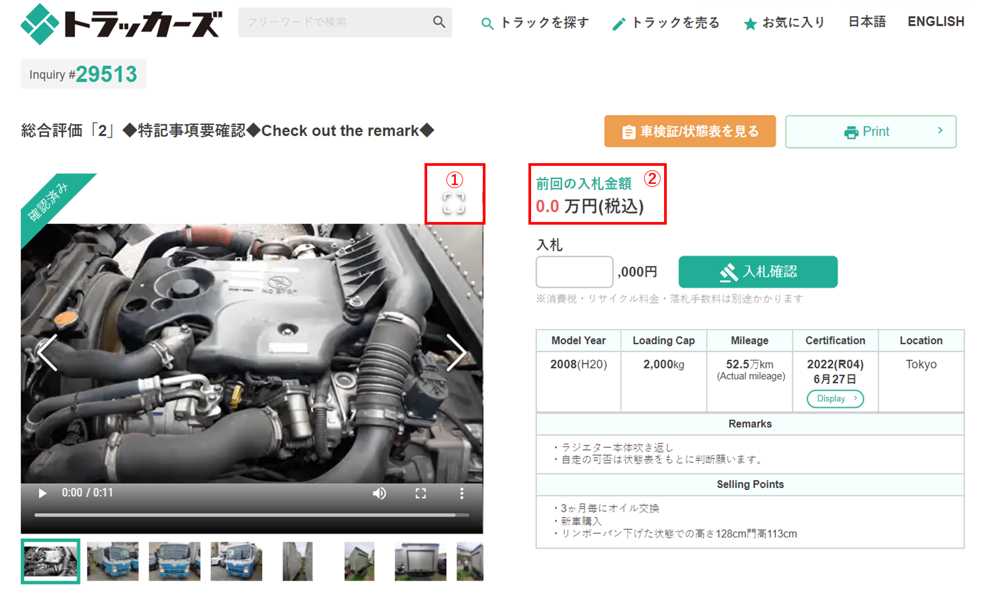
Task: Open the video three-dot options menu
Action: (x=462, y=493)
